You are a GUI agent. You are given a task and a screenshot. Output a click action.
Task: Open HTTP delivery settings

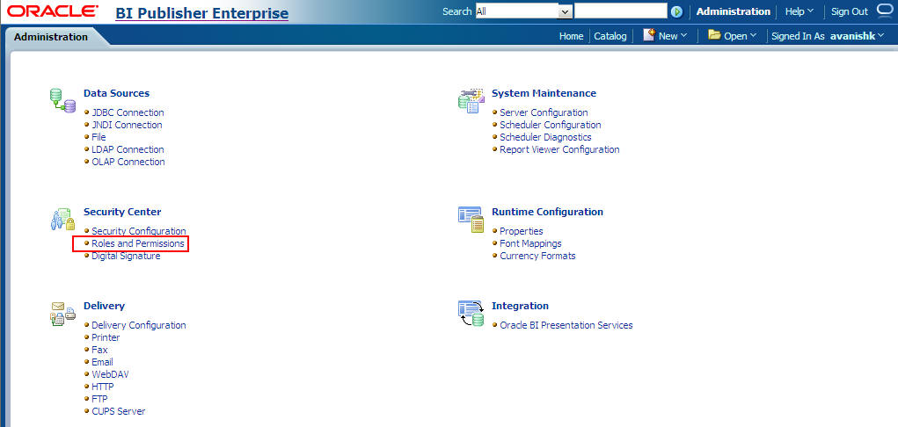coord(103,387)
